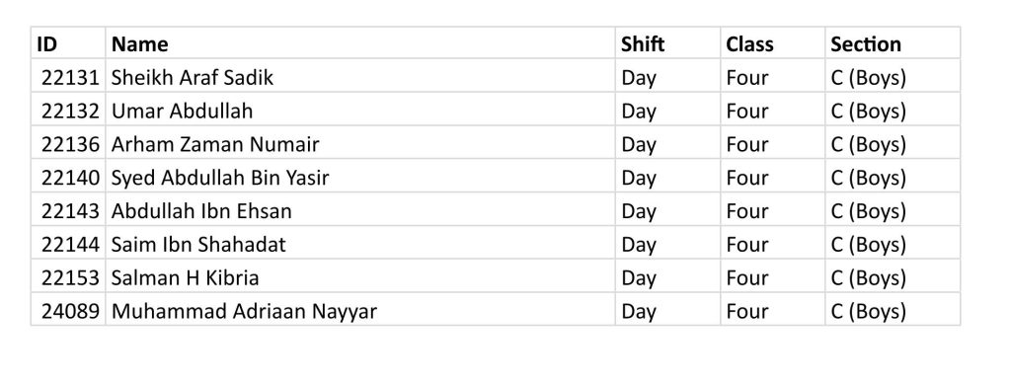
Task: Click the name Sheikh Araf Sadik
Action: [193, 77]
